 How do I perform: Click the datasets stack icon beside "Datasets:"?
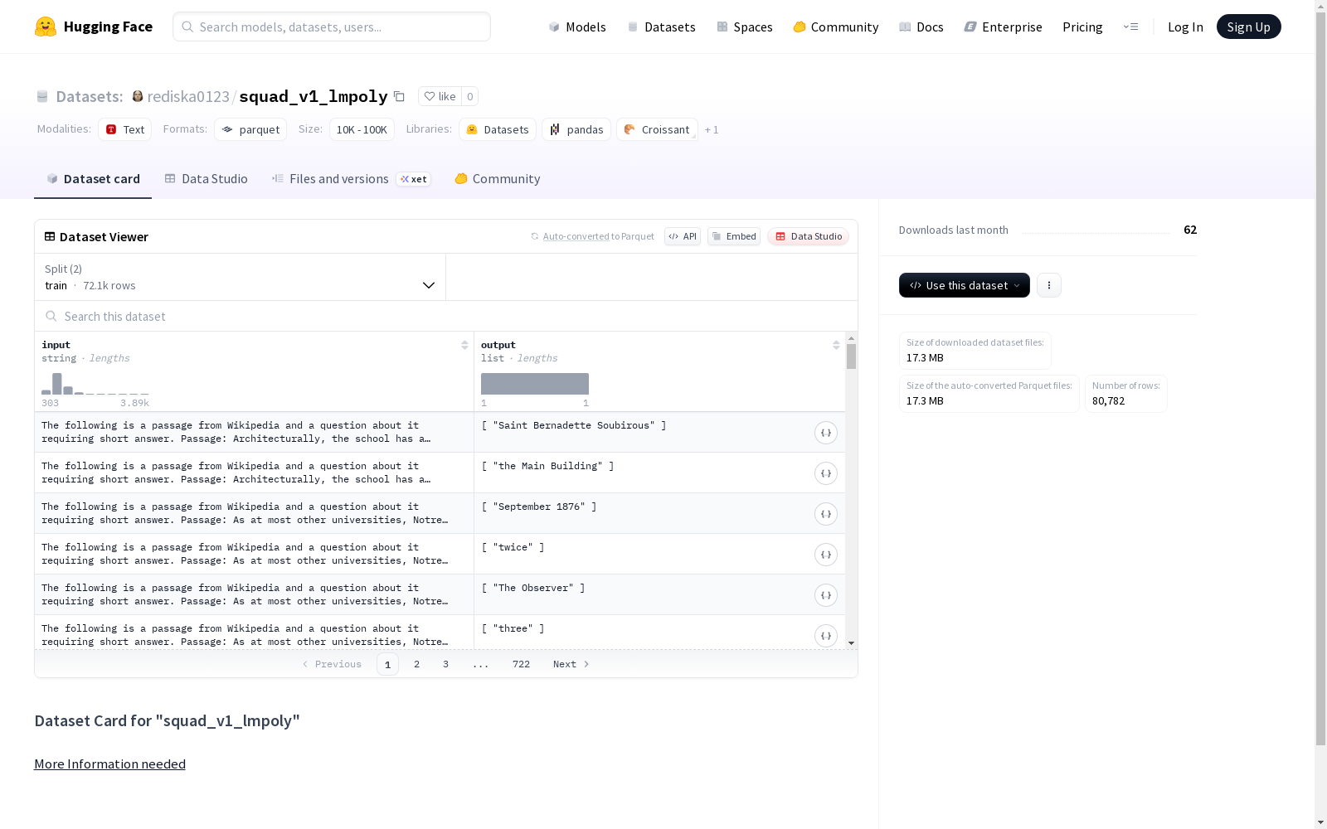click(42, 96)
